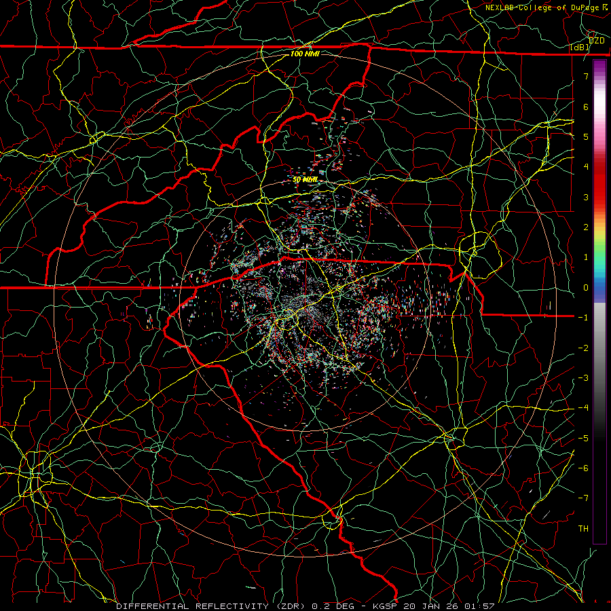The height and width of the screenshot is (611, 611).
Task: Click the TH label at scale bottom
Action: (583, 529)
